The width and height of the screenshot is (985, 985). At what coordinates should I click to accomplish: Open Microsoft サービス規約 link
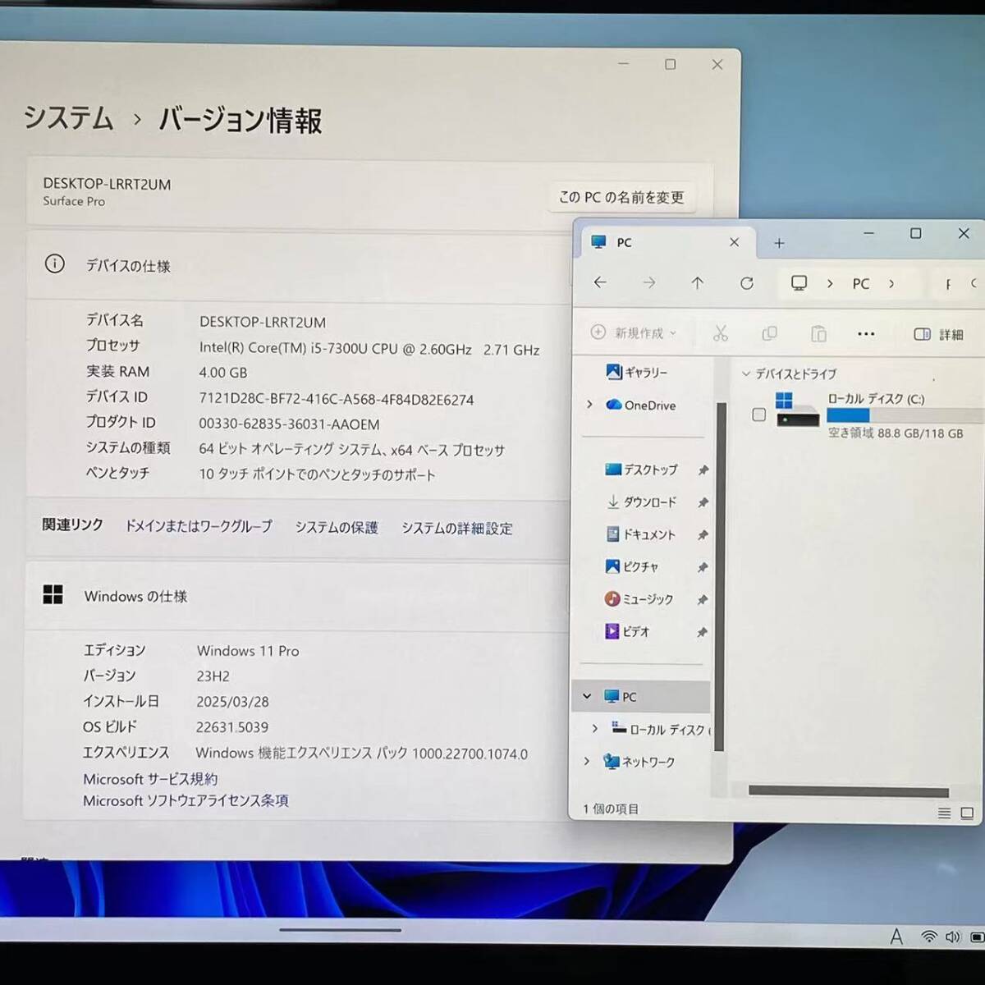point(150,778)
